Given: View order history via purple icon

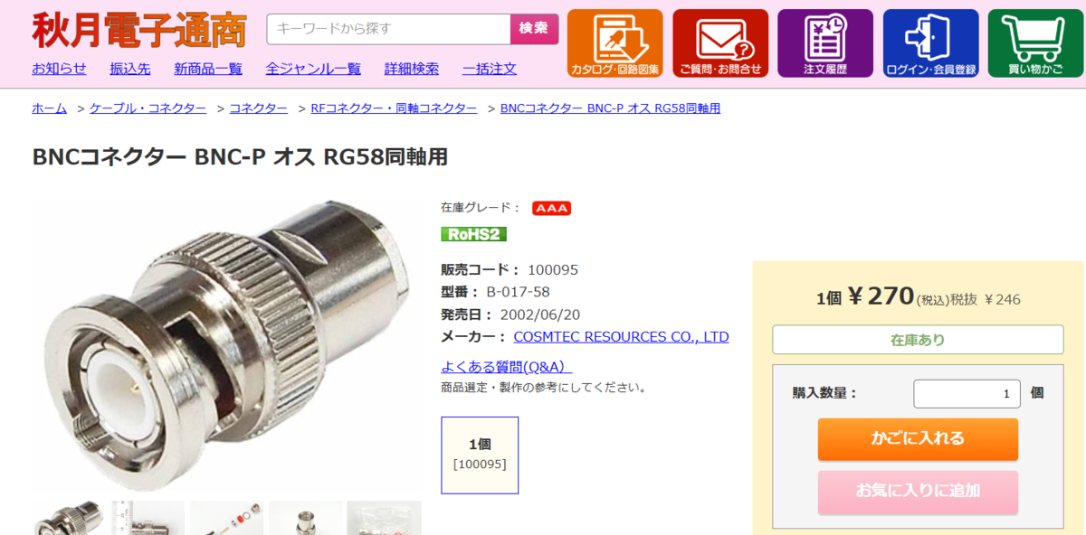Looking at the screenshot, I should click(824, 43).
